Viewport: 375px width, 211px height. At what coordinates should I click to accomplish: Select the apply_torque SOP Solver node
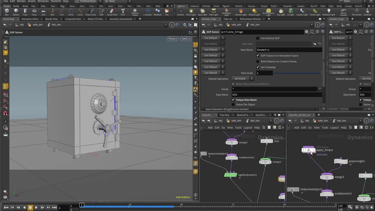coord(308,150)
